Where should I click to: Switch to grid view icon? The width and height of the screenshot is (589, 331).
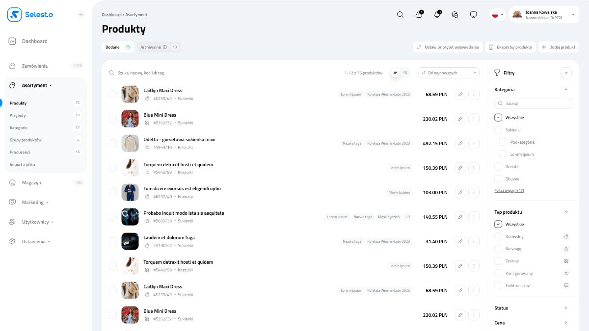405,73
